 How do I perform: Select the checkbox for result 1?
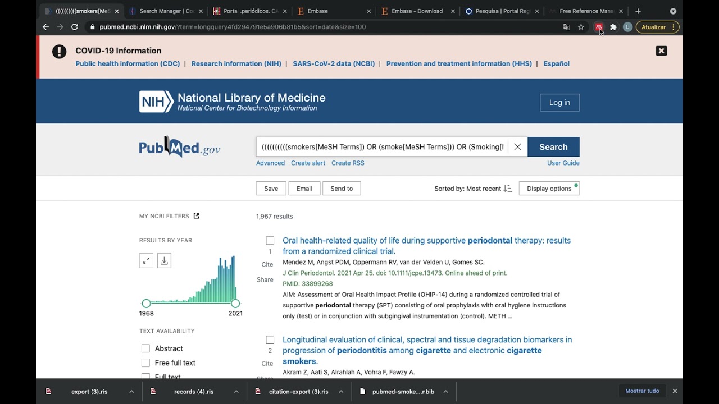tap(270, 241)
